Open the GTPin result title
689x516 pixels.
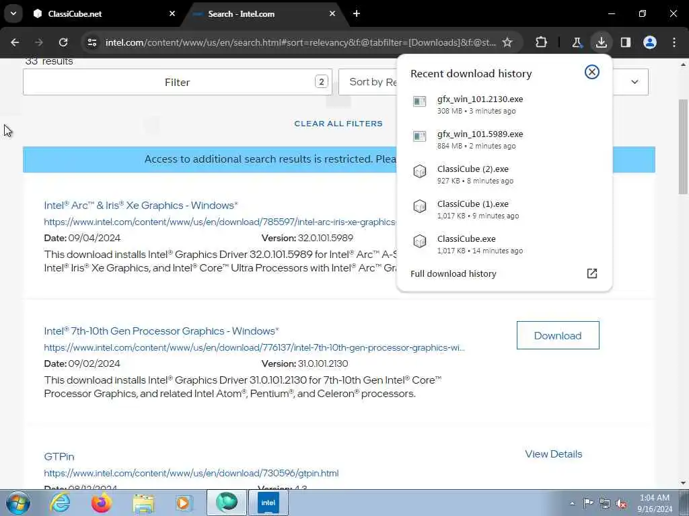coord(59,457)
